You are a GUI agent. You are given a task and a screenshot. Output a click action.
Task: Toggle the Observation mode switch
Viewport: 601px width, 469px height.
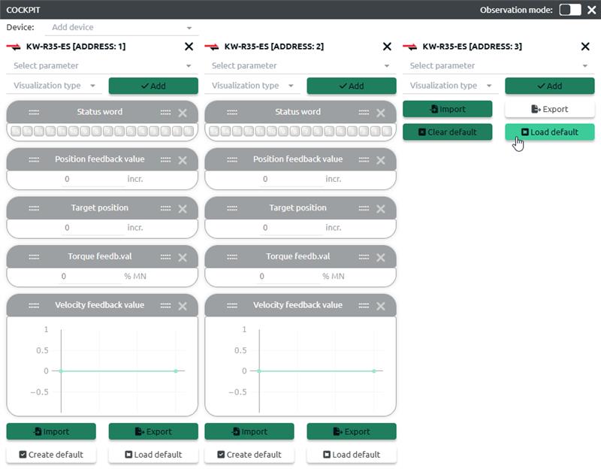pos(570,10)
